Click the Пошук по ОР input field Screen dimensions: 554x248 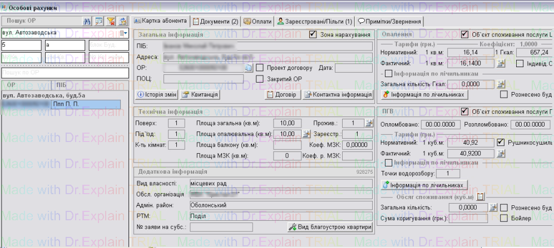(x=65, y=72)
